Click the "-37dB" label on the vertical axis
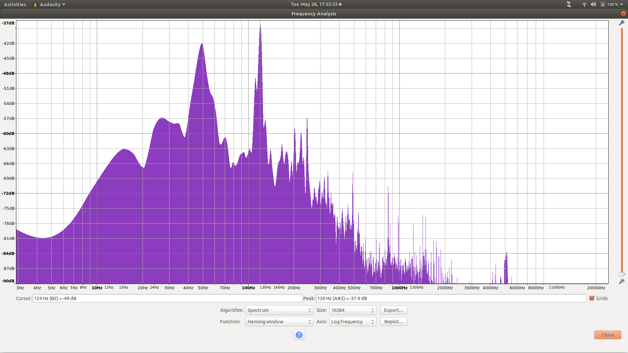The height and width of the screenshot is (353, 628). tap(8, 23)
